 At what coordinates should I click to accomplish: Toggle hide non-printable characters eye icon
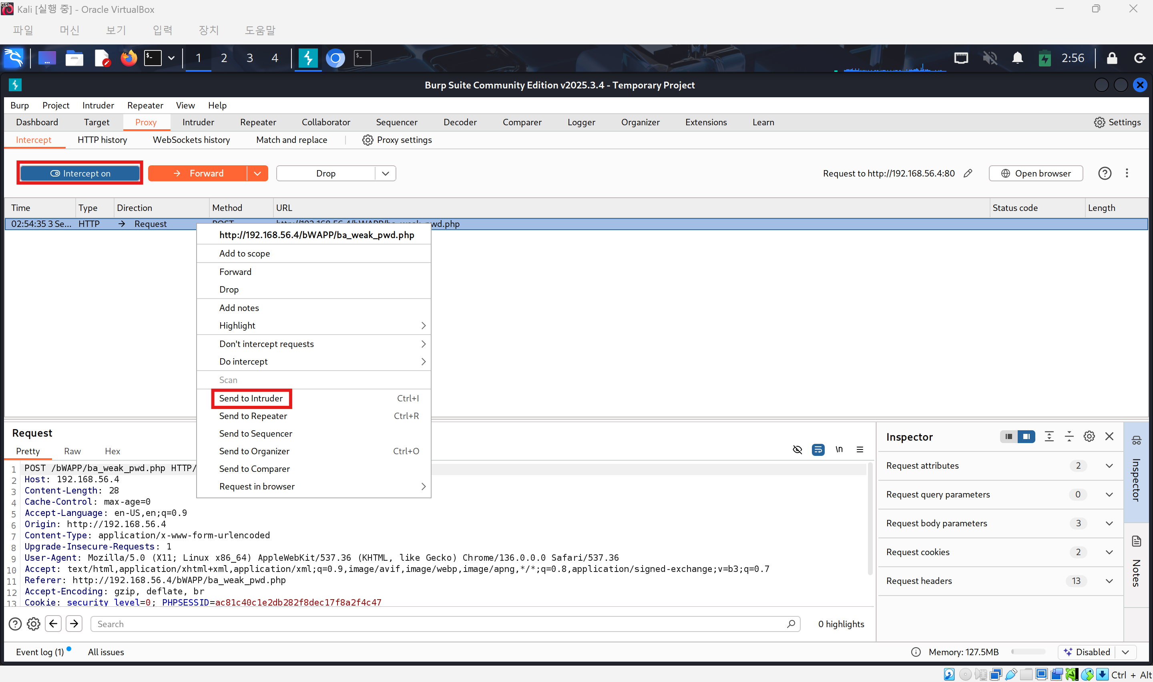797,449
